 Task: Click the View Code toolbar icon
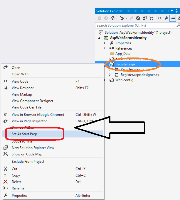160,18
